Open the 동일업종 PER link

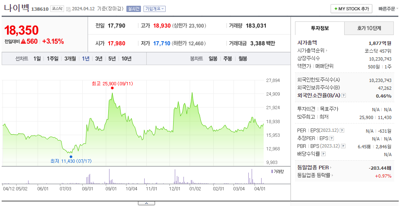(x=314, y=168)
